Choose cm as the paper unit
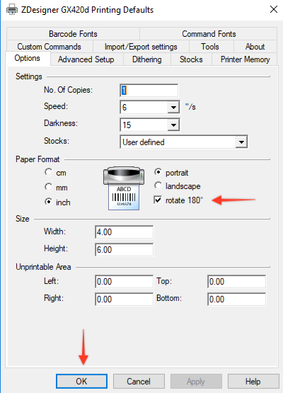283x393 pixels. point(49,172)
